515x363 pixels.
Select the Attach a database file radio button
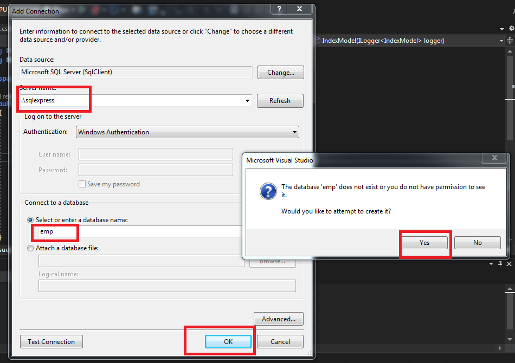click(31, 248)
